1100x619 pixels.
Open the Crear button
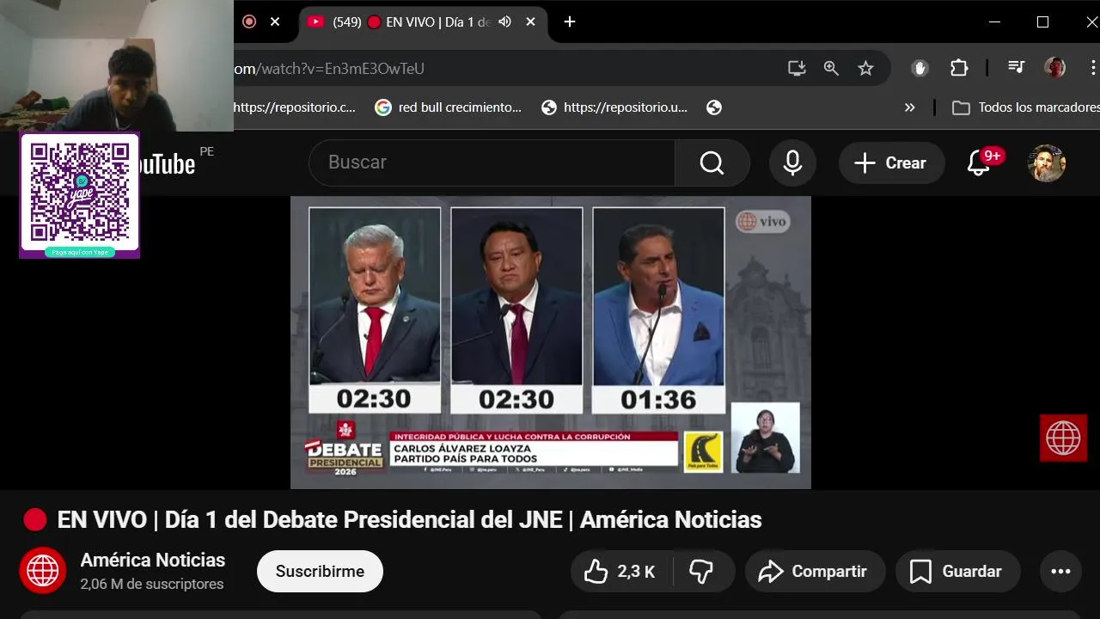[x=891, y=162]
